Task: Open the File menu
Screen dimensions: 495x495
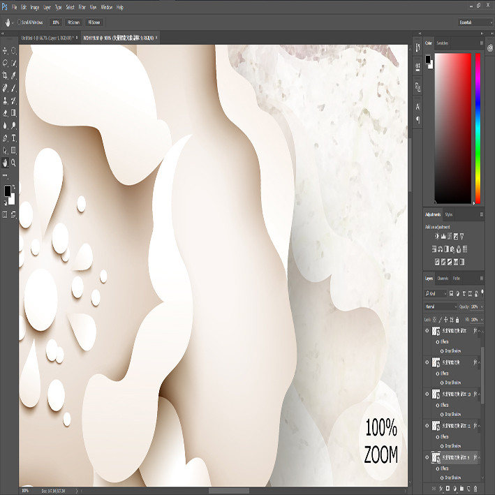Action: [14, 7]
